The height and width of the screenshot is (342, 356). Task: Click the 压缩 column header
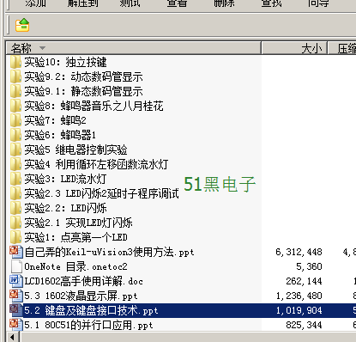pos(342,48)
